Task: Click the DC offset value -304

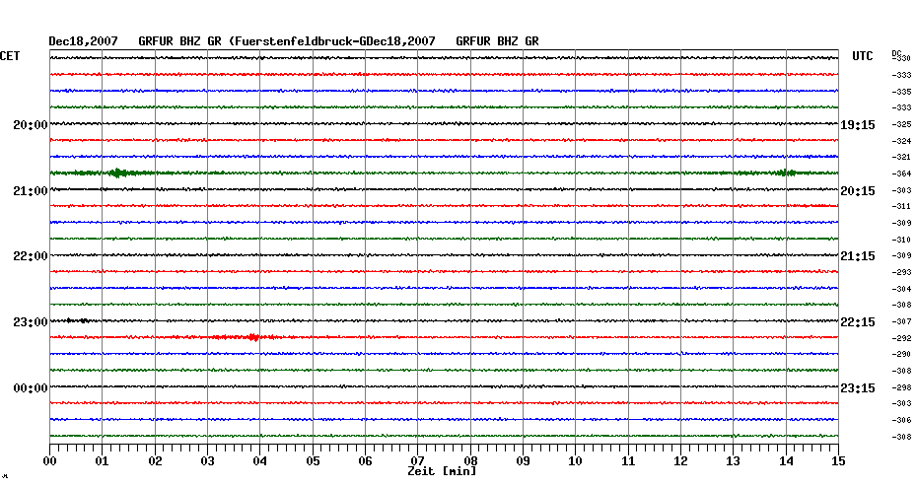Action: pos(901,289)
